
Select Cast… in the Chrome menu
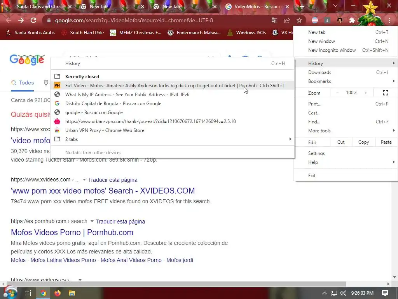346,113
